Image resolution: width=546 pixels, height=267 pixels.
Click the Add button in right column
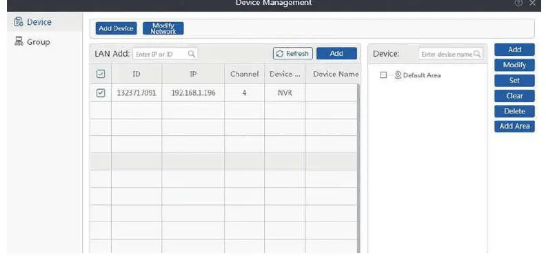pyautogui.click(x=514, y=50)
